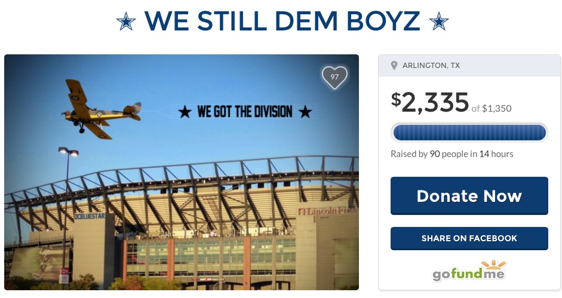This screenshot has height=298, width=562.
Task: Click the Lincoln Financial sign on the stadium
Action: point(327,211)
